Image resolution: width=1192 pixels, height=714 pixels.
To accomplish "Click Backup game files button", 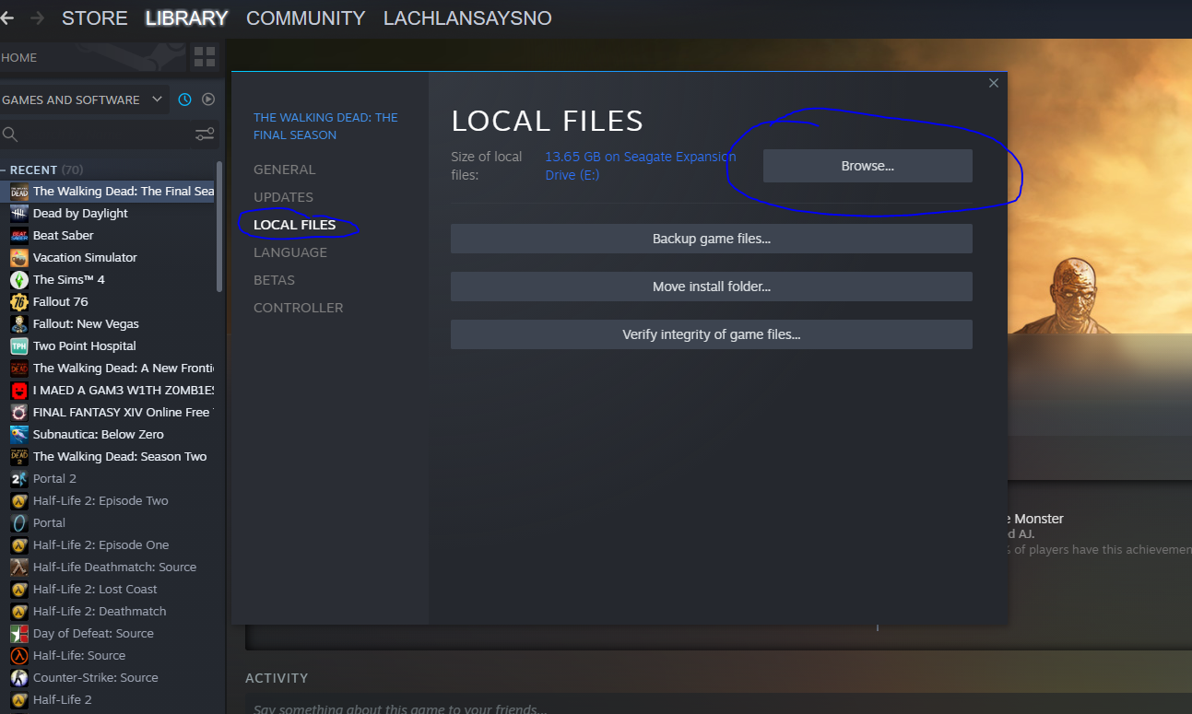I will pos(712,239).
